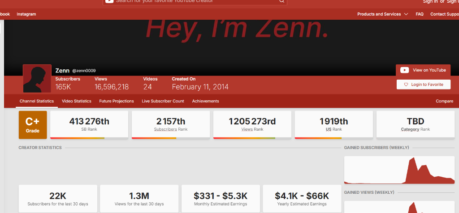Open the FAQ page

pos(420,14)
